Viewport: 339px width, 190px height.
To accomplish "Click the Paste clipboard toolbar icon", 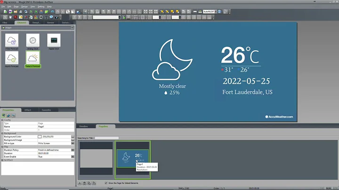I will point(73,11).
